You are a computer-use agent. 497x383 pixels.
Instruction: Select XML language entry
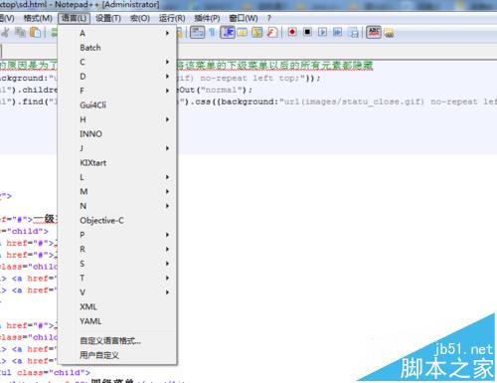coord(117,306)
